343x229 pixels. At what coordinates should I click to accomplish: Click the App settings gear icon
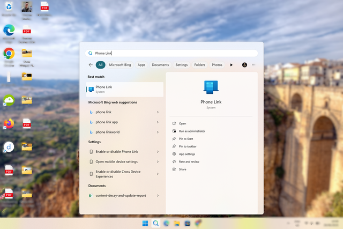click(174, 154)
